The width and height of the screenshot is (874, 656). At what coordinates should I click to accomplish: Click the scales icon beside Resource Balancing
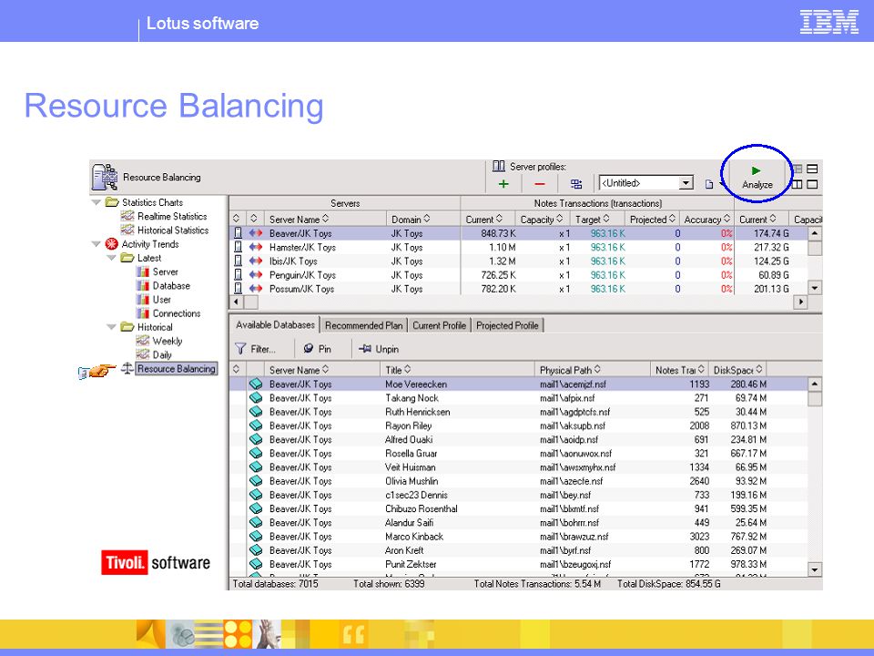coord(127,368)
